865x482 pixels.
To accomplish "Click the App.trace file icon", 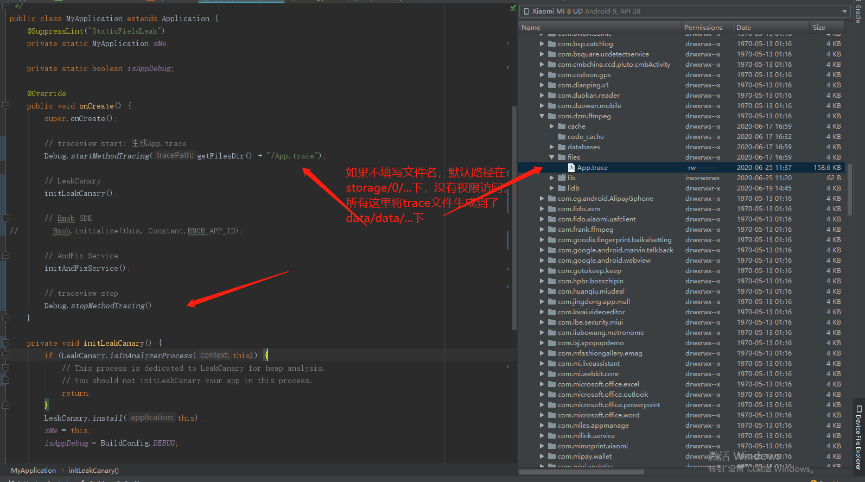I will 571,168.
